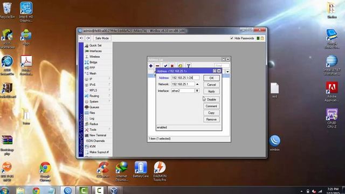Open CCleaner desktop icon
Screen dimensions: 345x194
point(103,170)
